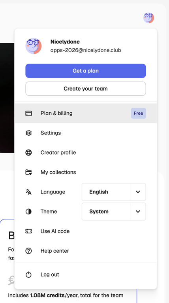This screenshot has width=169, height=303.
Task: Click the large Nicelydone avatar in the menu
Action: coord(34,46)
